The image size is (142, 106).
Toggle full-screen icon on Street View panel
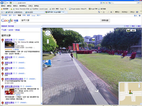[138, 29]
